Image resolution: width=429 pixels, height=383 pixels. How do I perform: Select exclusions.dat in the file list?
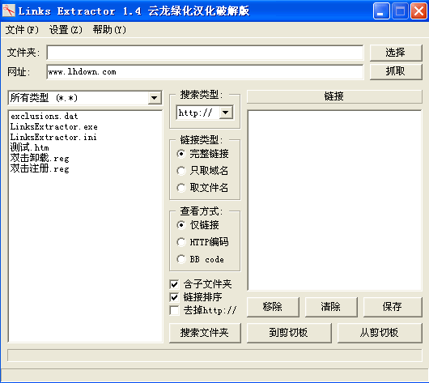point(45,117)
